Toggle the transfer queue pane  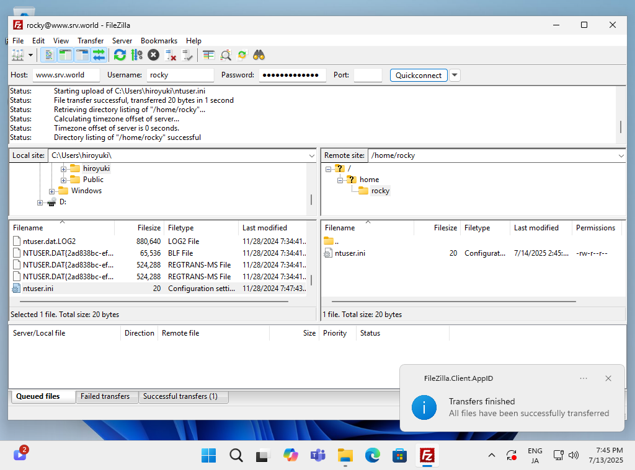99,54
